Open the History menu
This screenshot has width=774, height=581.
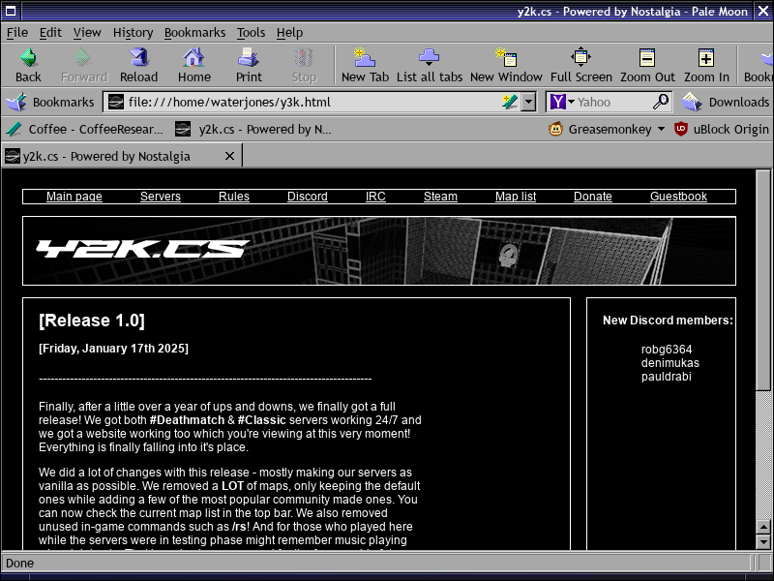click(133, 32)
